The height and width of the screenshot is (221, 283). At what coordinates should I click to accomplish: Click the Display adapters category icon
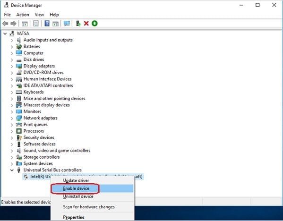click(x=19, y=66)
